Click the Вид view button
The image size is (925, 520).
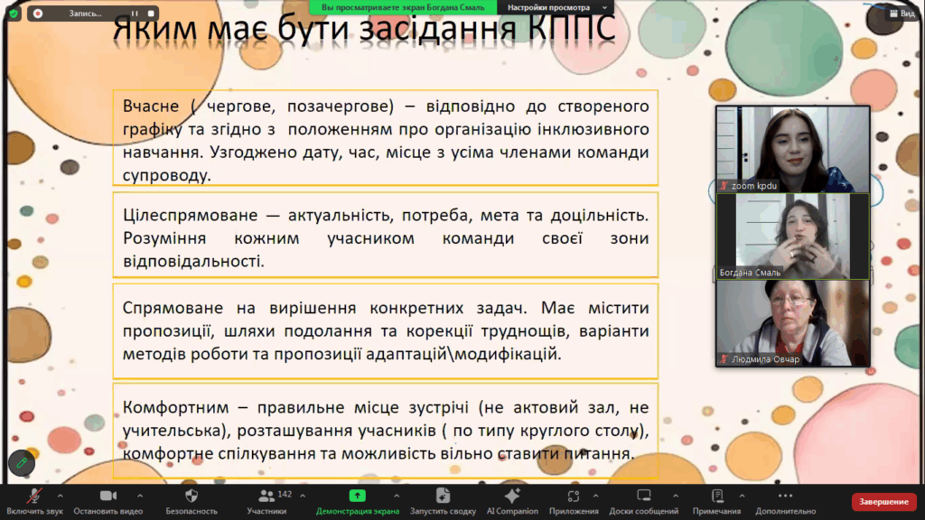[x=900, y=14]
